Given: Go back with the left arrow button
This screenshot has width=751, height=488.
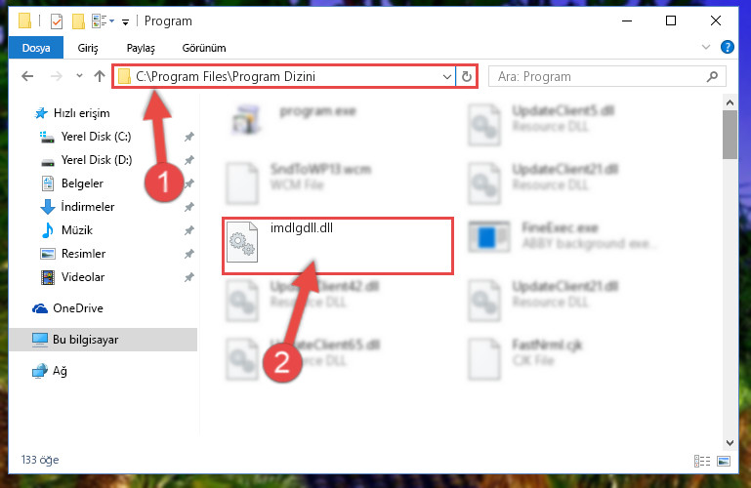Looking at the screenshot, I should pos(27,76).
